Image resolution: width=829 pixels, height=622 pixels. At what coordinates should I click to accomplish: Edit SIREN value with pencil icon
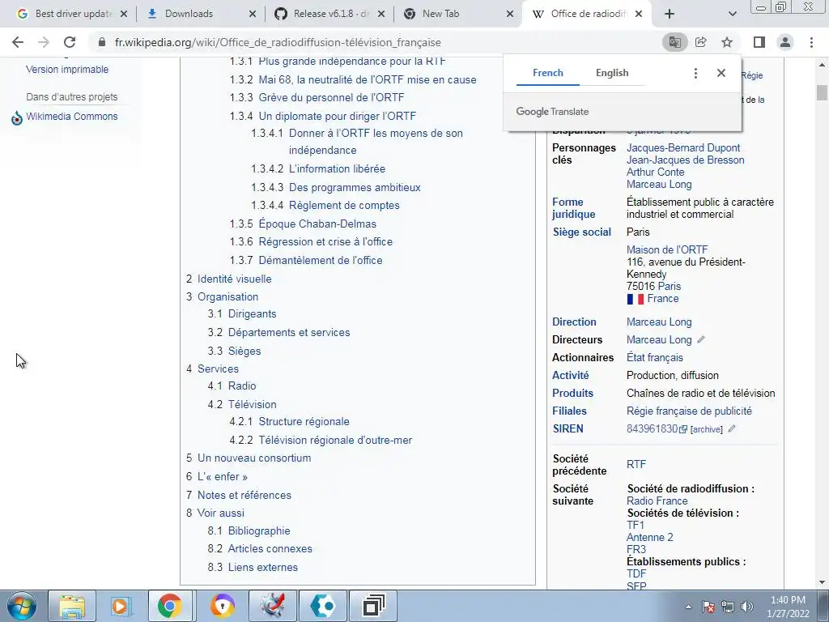732,429
